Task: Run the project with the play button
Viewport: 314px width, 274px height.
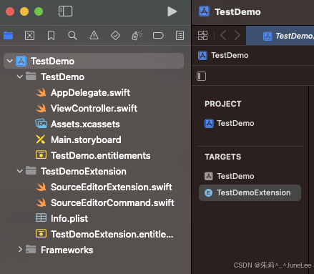Action: pos(172,11)
